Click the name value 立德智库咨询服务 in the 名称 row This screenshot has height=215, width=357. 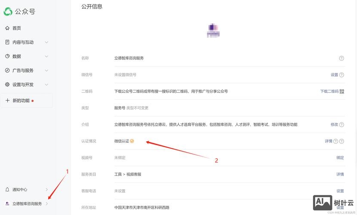point(129,58)
